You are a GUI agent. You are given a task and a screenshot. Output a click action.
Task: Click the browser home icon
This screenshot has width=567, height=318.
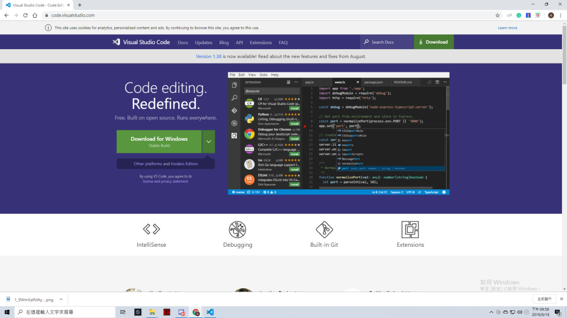point(35,15)
